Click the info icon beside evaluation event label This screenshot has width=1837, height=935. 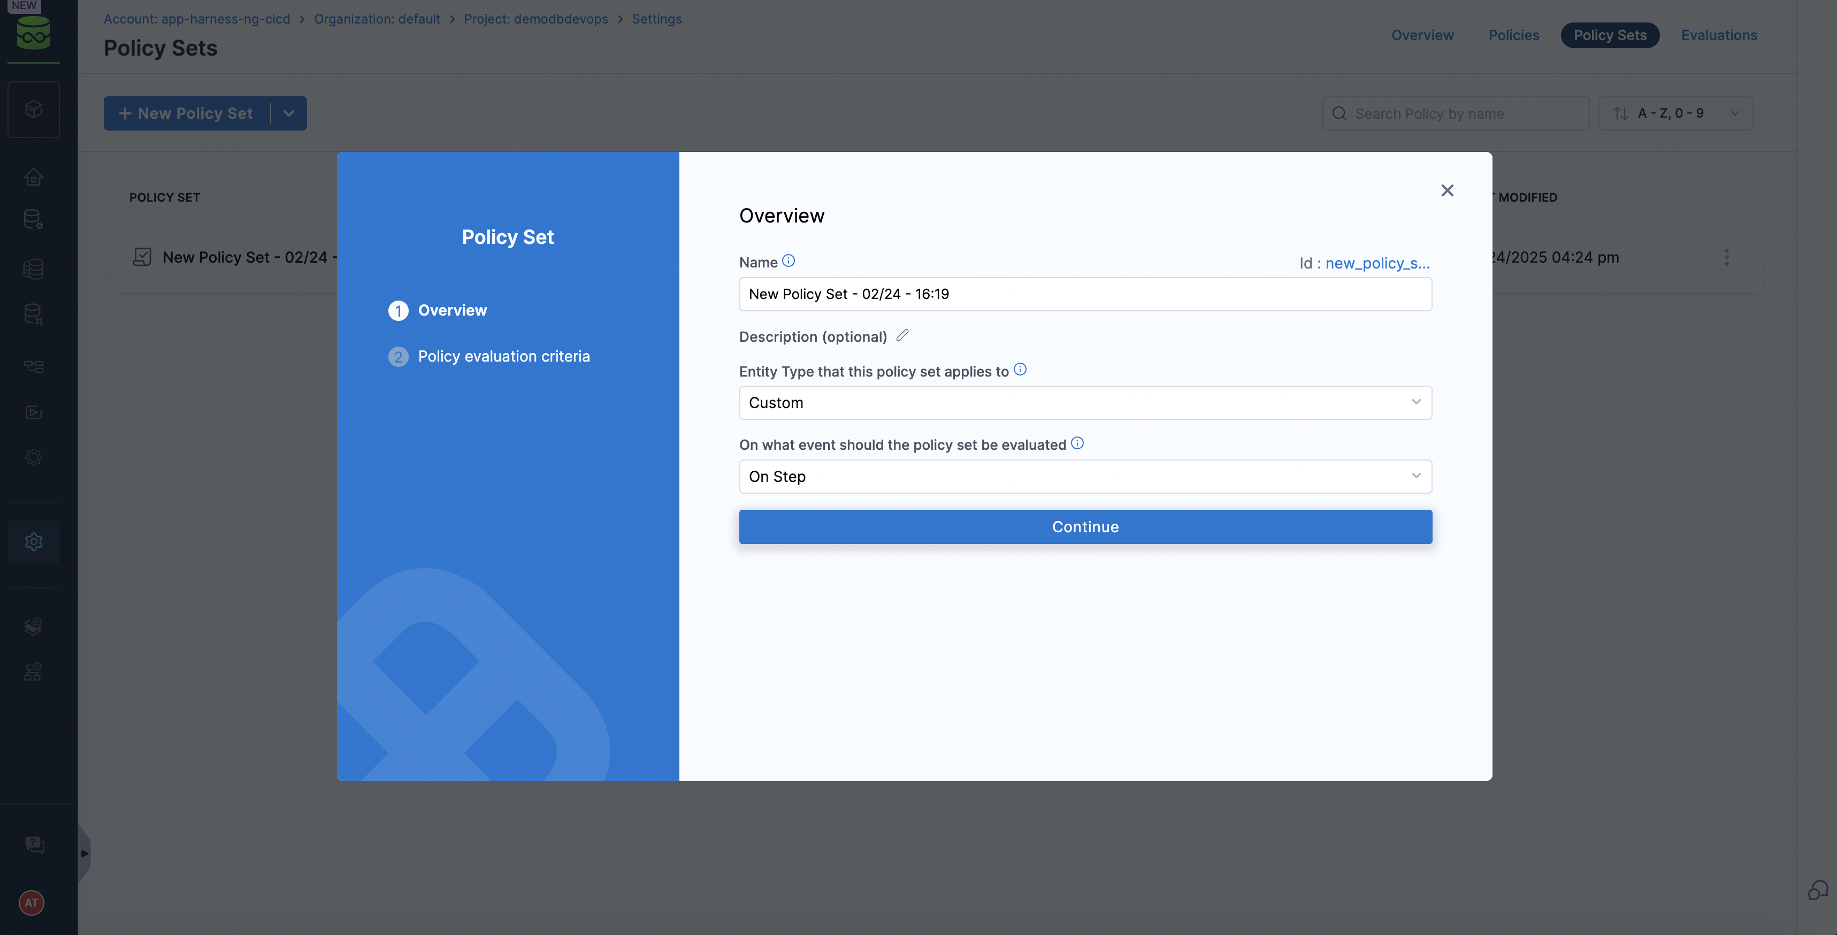click(x=1077, y=443)
